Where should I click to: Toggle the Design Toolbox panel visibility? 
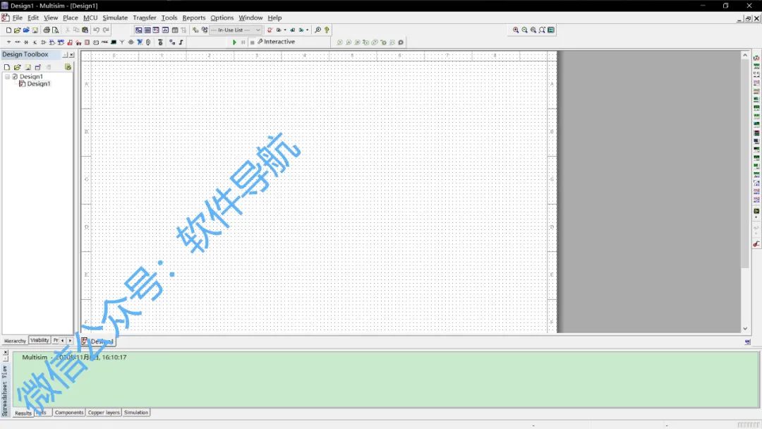pyautogui.click(x=138, y=30)
